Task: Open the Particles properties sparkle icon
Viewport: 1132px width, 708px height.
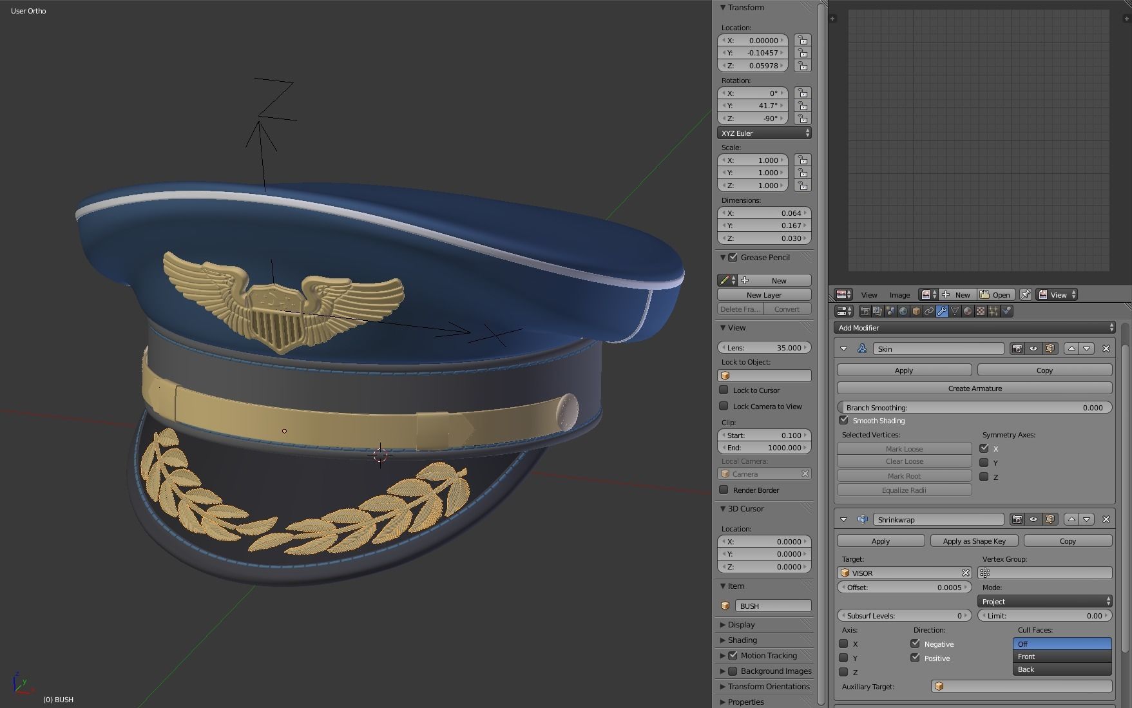Action: click(993, 311)
